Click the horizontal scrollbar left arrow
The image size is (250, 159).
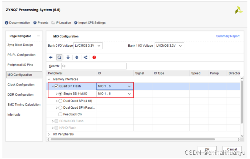coord(48,139)
